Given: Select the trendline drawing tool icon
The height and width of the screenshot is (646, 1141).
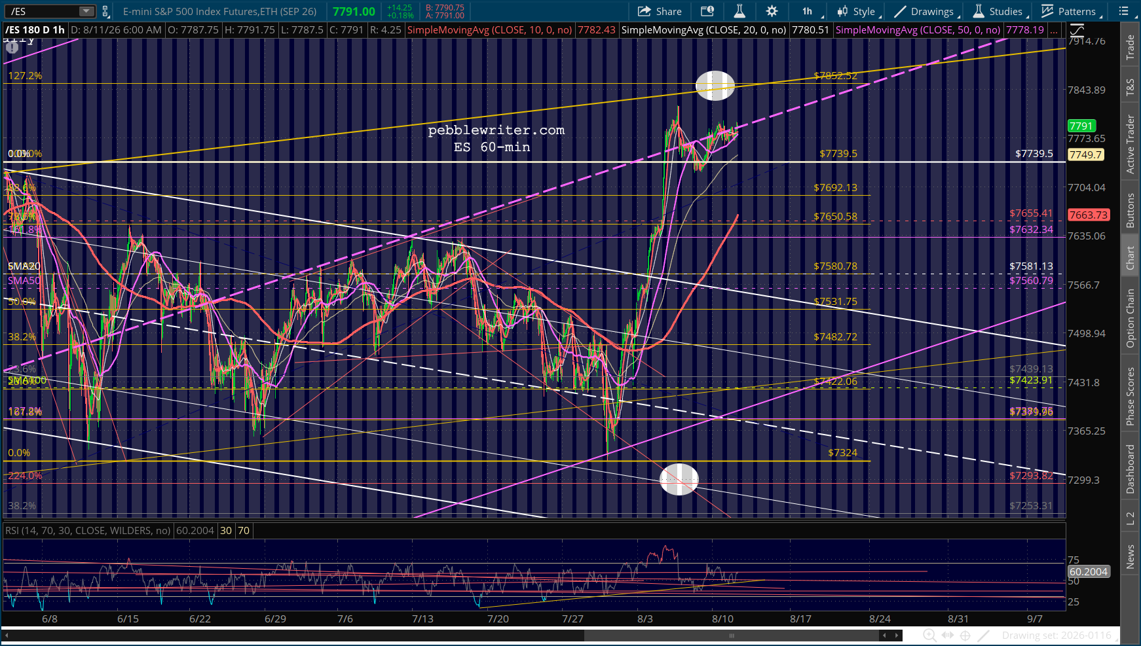Looking at the screenshot, I should click(x=983, y=636).
